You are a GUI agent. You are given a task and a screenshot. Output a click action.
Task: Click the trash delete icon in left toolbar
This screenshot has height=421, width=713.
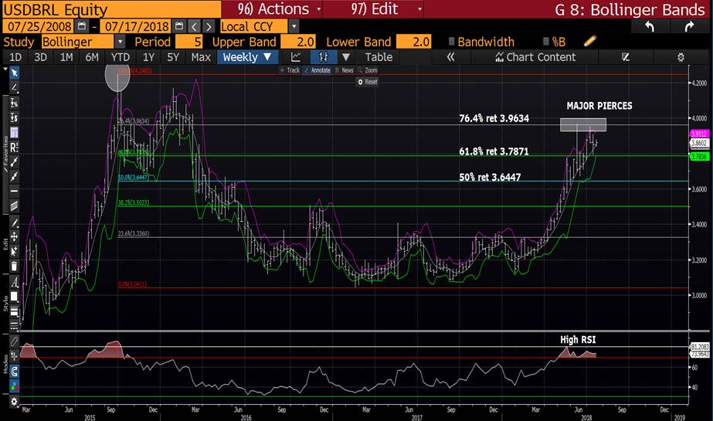click(x=13, y=267)
